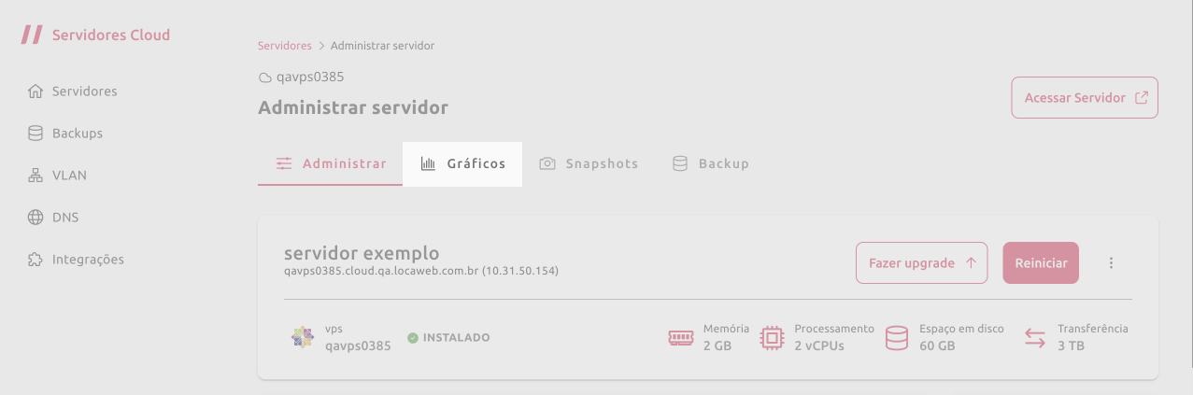
Task: Select the Administrar tab
Action: click(x=331, y=163)
